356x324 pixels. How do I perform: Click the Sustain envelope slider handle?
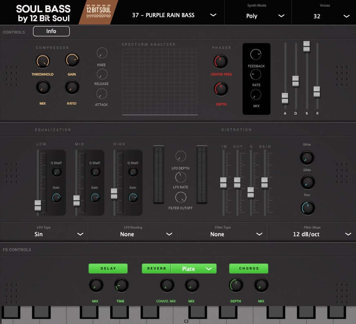(307, 46)
